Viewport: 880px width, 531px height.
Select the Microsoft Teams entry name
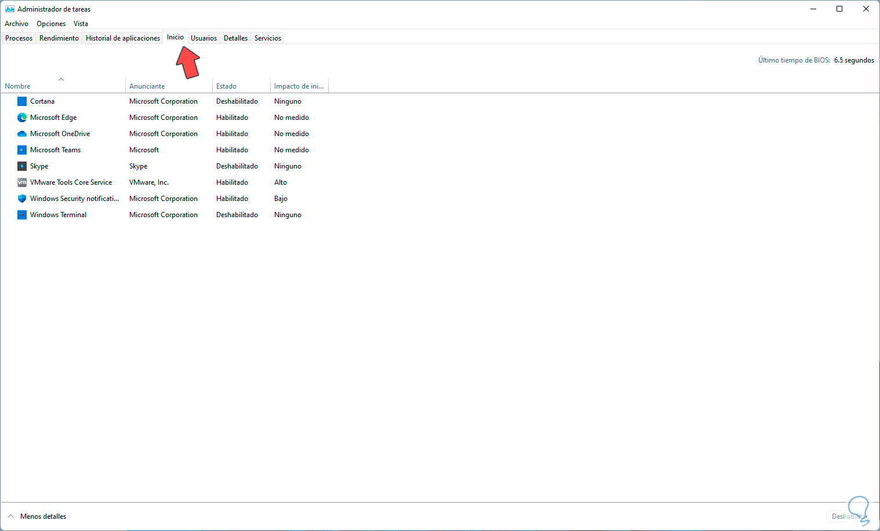click(56, 150)
